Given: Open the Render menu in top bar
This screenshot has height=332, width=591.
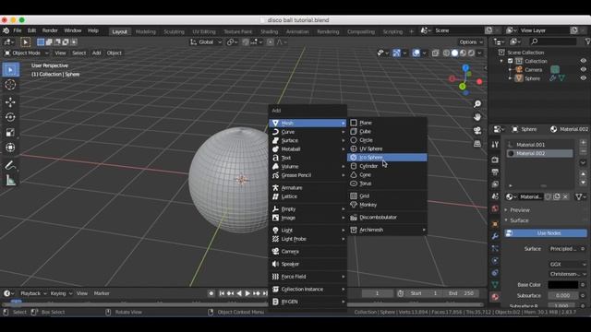Looking at the screenshot, I should click(x=50, y=30).
